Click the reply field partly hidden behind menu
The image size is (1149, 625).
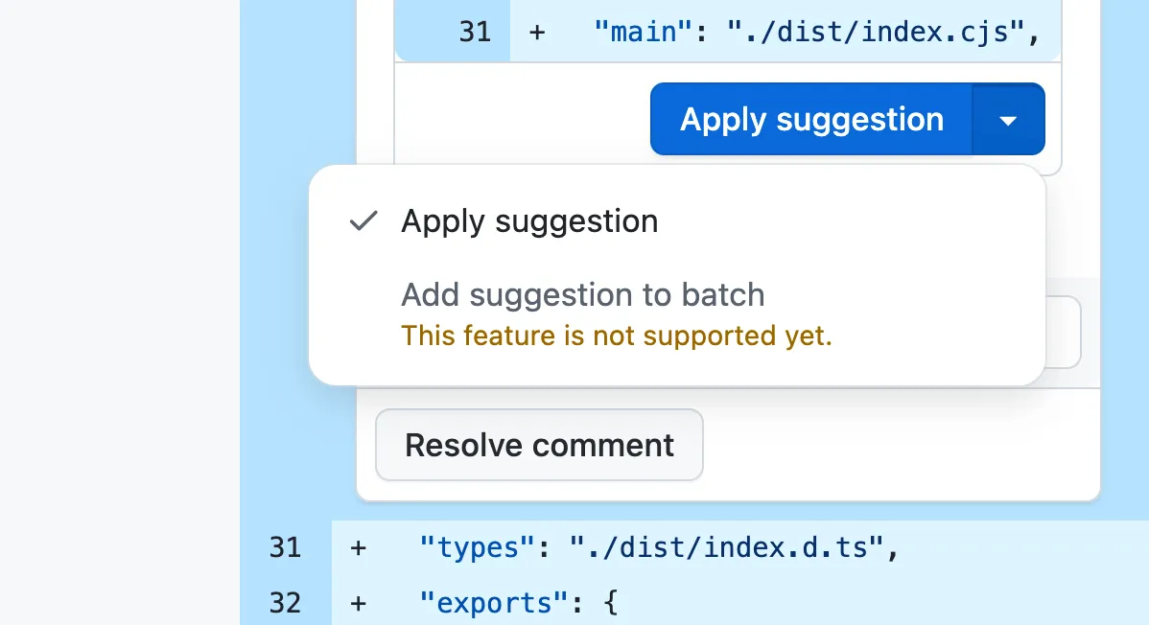(1063, 333)
